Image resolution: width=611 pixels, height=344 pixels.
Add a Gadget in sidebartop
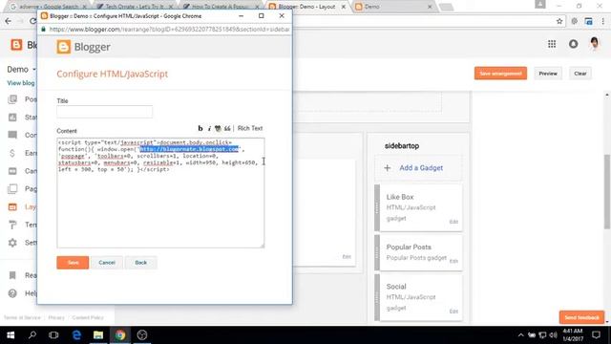(x=418, y=168)
